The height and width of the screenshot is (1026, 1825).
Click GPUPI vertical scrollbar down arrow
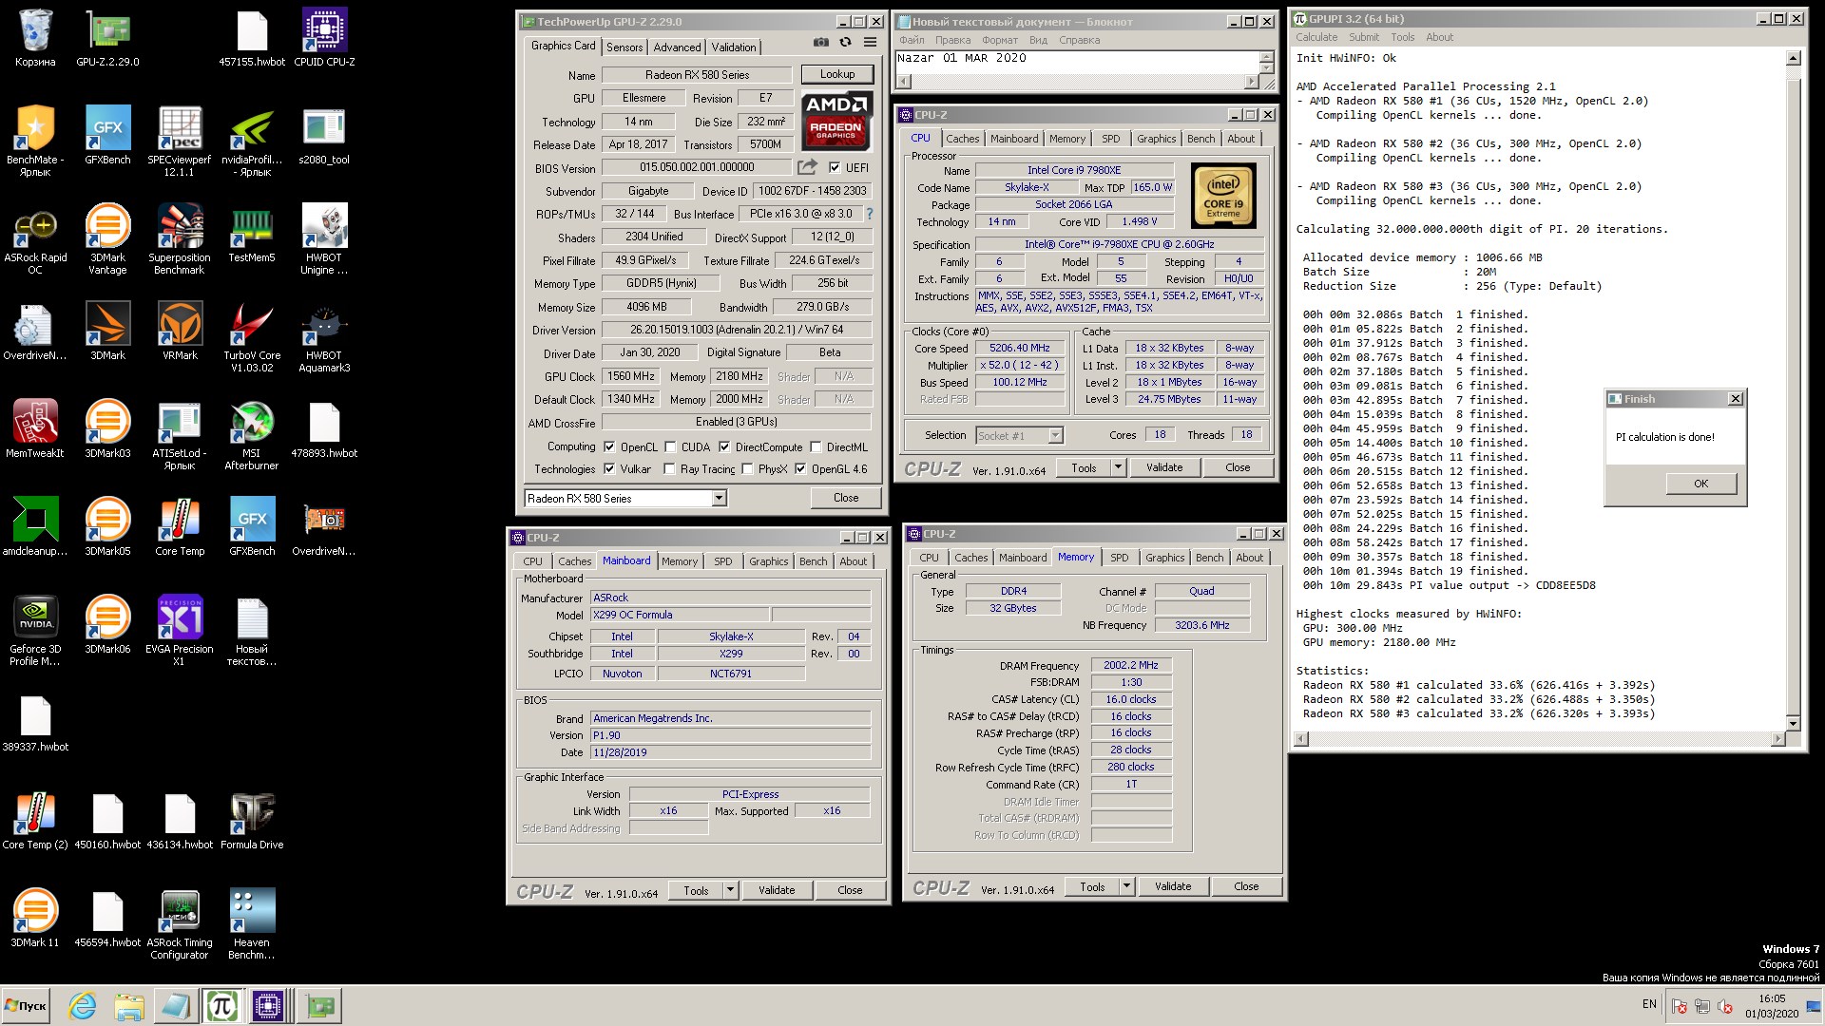coord(1793,723)
